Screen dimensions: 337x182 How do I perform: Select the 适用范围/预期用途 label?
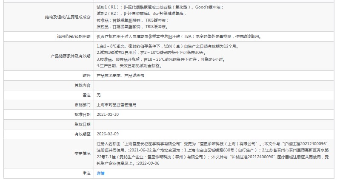[x=74, y=36]
